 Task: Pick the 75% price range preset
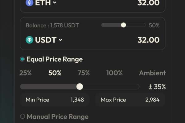pyautogui.click(x=84, y=73)
